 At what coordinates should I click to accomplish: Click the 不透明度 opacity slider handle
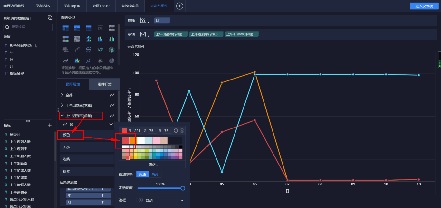click(x=183, y=188)
